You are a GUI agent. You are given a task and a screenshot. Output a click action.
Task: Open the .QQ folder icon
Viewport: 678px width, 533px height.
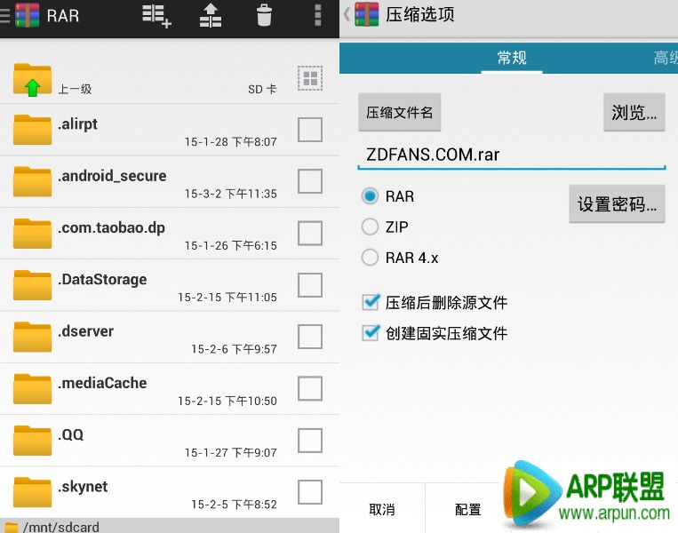(x=32, y=441)
